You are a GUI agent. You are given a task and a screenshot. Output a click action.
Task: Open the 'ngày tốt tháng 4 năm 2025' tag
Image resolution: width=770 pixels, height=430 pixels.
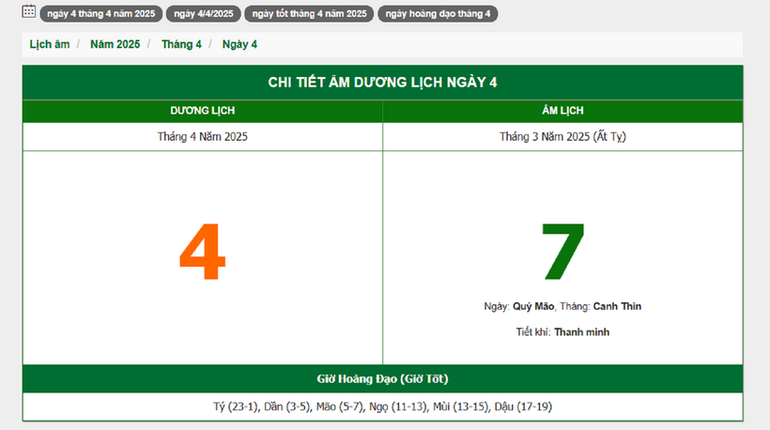pyautogui.click(x=309, y=14)
